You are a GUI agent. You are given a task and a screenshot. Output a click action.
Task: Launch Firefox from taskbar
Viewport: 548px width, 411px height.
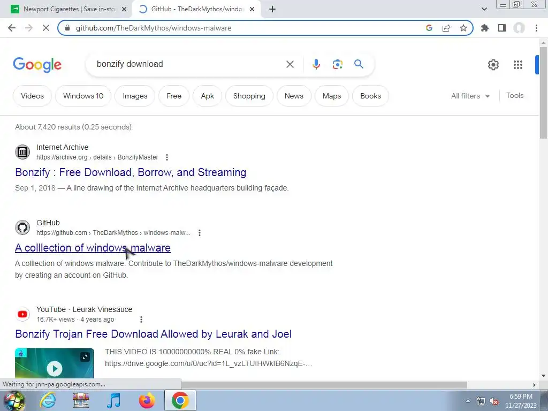click(x=147, y=401)
